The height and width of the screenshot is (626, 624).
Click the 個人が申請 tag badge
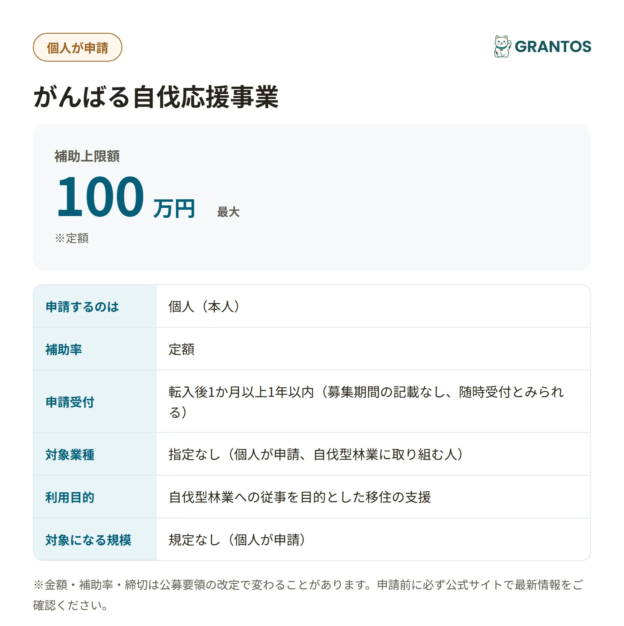pyautogui.click(x=78, y=47)
